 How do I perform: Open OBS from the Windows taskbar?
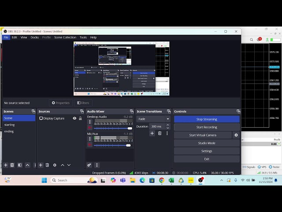[x=201, y=180]
